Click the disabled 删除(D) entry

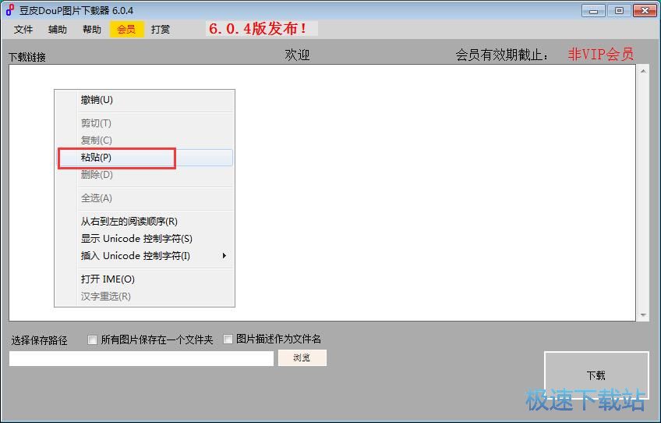click(x=145, y=175)
